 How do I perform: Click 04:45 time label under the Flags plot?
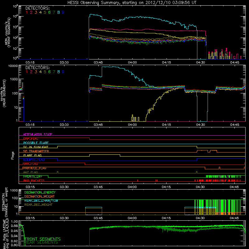click(x=234, y=187)
